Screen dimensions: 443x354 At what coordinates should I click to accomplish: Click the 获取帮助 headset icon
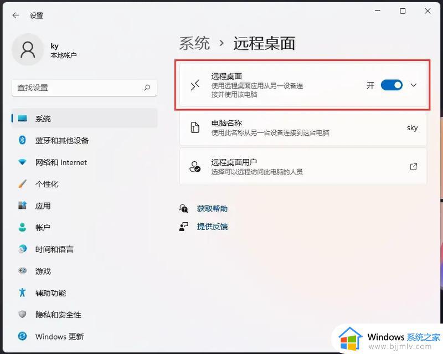(x=184, y=209)
